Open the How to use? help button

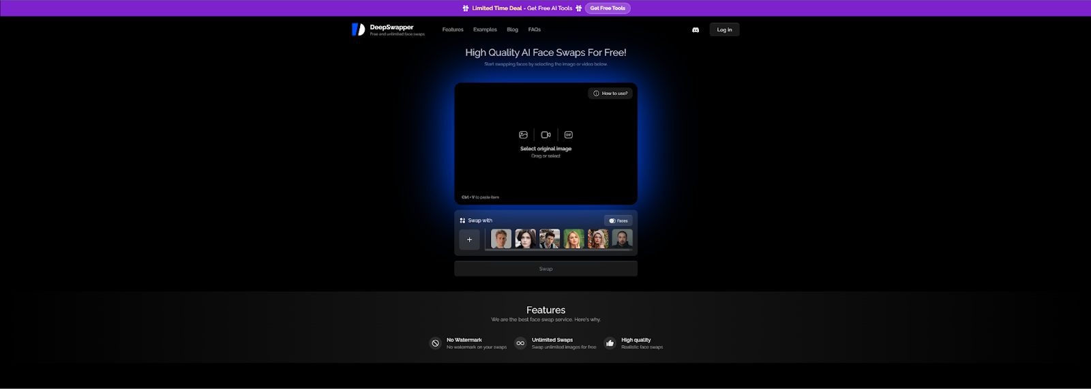[x=610, y=93]
